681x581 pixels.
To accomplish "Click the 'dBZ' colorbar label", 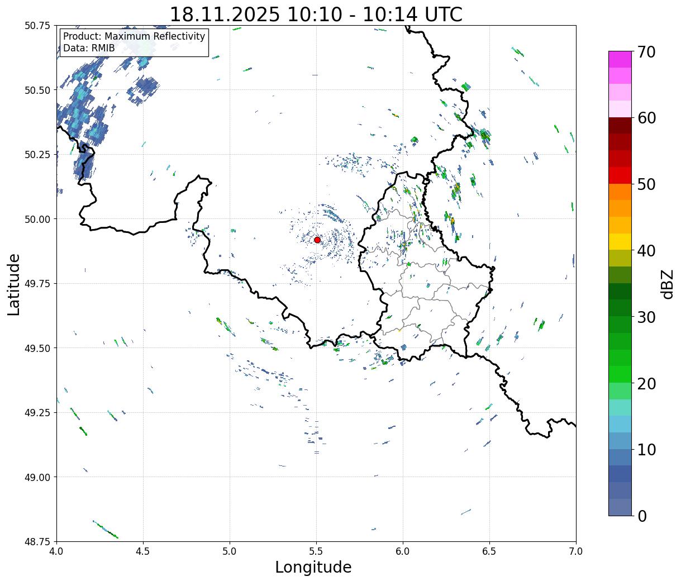I will [667, 284].
